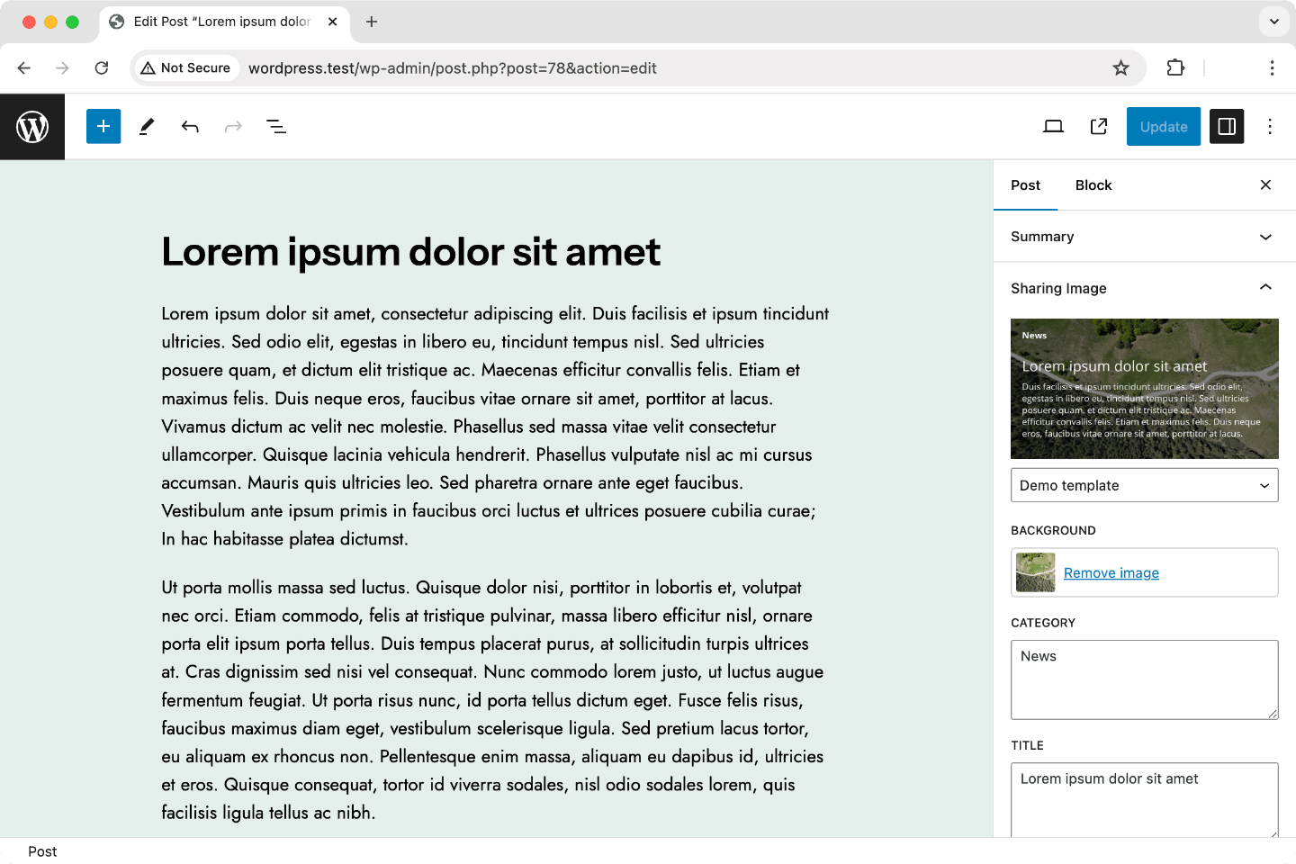Image resolution: width=1296 pixels, height=864 pixels.
Task: Undo the last change
Action: [190, 127]
